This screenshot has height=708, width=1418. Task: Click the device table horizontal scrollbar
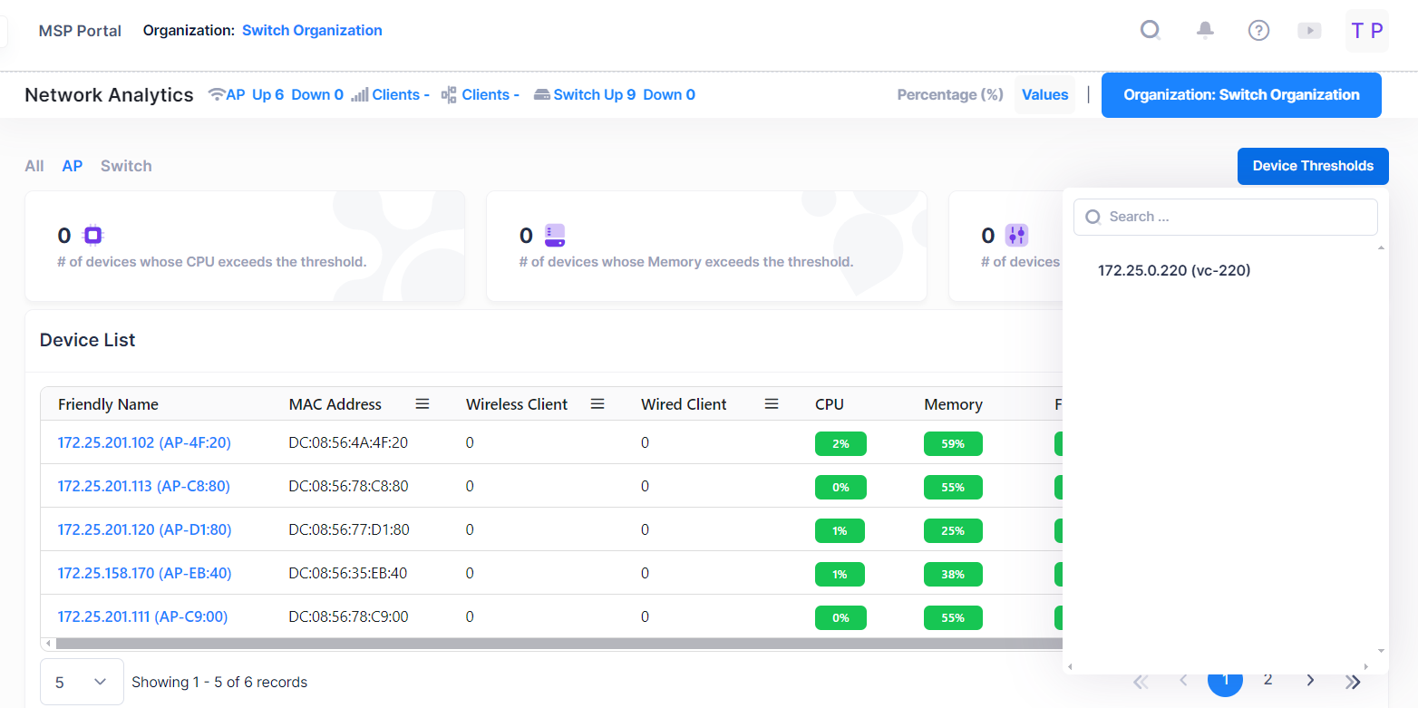[x=558, y=644]
